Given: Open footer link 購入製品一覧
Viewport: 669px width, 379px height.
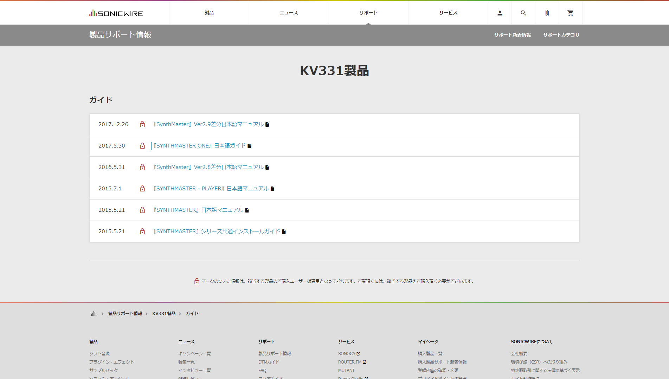Looking at the screenshot, I should (430, 354).
